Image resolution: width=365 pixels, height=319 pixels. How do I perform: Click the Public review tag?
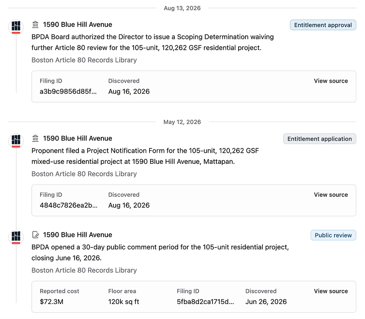[333, 235]
